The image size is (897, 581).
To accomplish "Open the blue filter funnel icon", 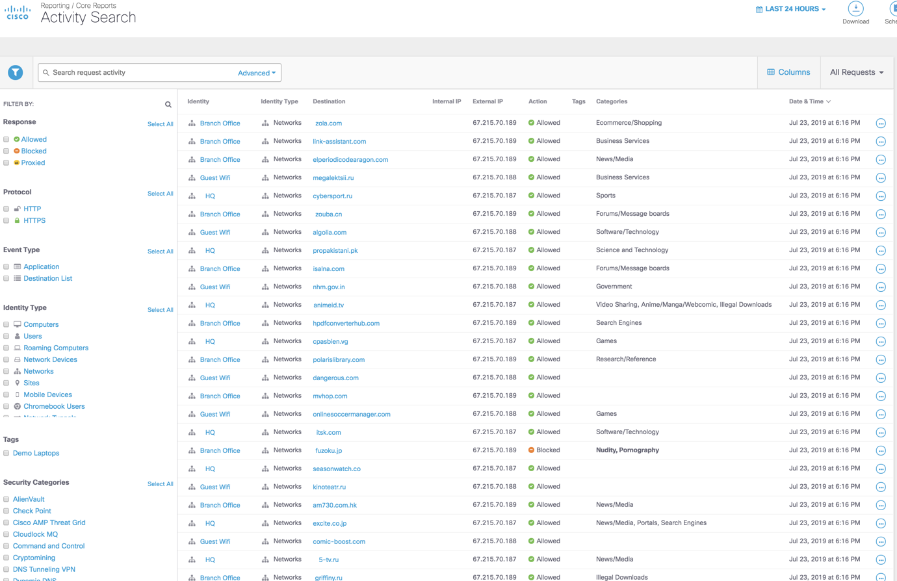I will [x=16, y=73].
